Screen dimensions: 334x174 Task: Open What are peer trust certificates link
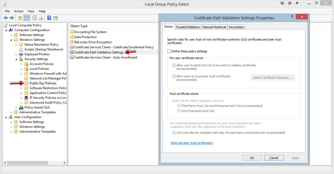click(x=192, y=143)
